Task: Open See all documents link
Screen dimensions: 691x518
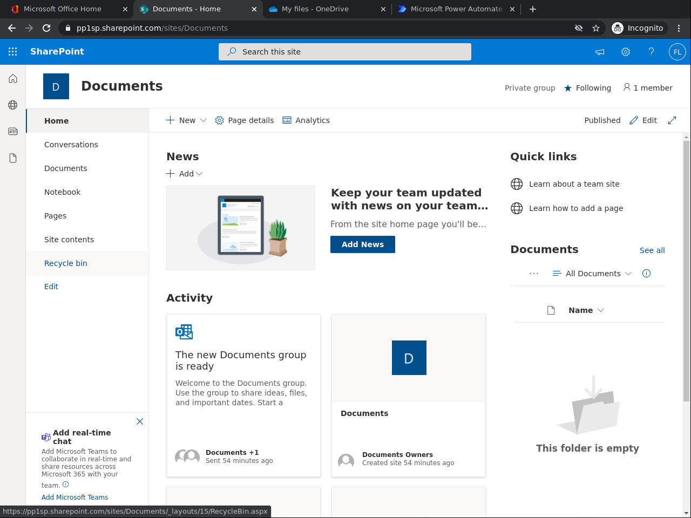Action: (652, 250)
